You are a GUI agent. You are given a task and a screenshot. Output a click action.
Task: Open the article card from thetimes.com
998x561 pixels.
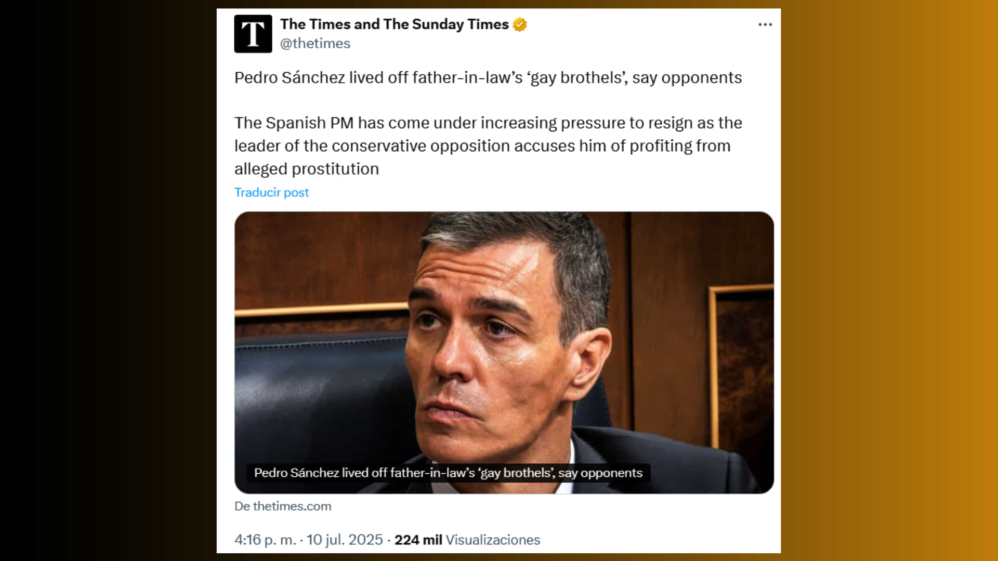click(x=503, y=351)
